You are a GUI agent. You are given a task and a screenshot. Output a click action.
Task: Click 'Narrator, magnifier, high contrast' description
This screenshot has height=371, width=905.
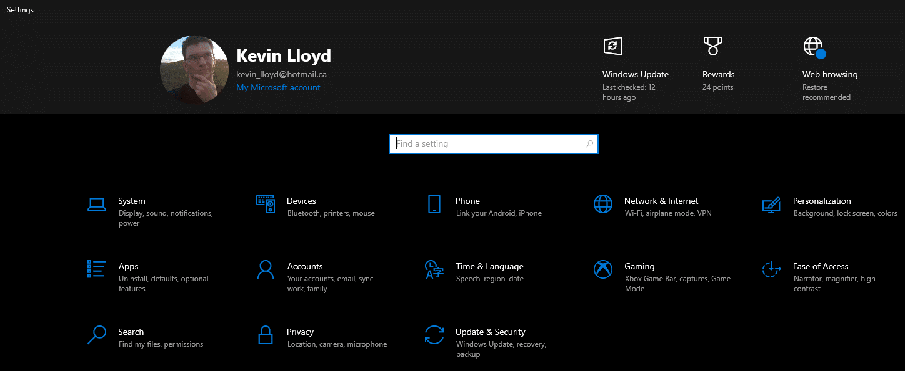click(834, 284)
